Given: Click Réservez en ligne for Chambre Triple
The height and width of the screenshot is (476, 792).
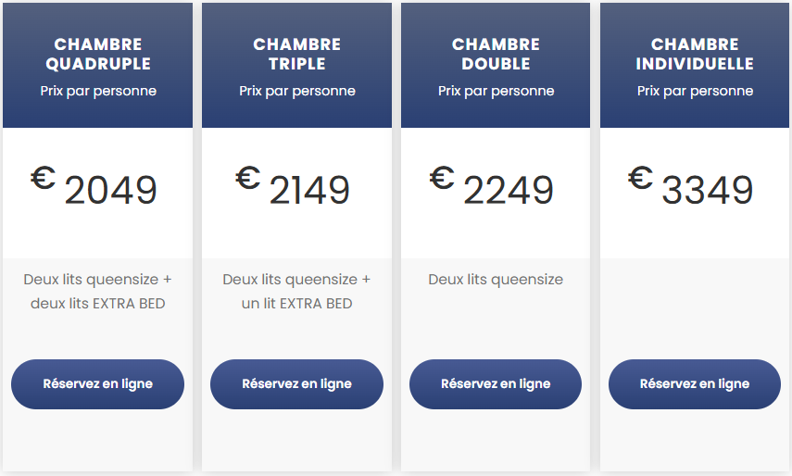Looking at the screenshot, I should [296, 383].
